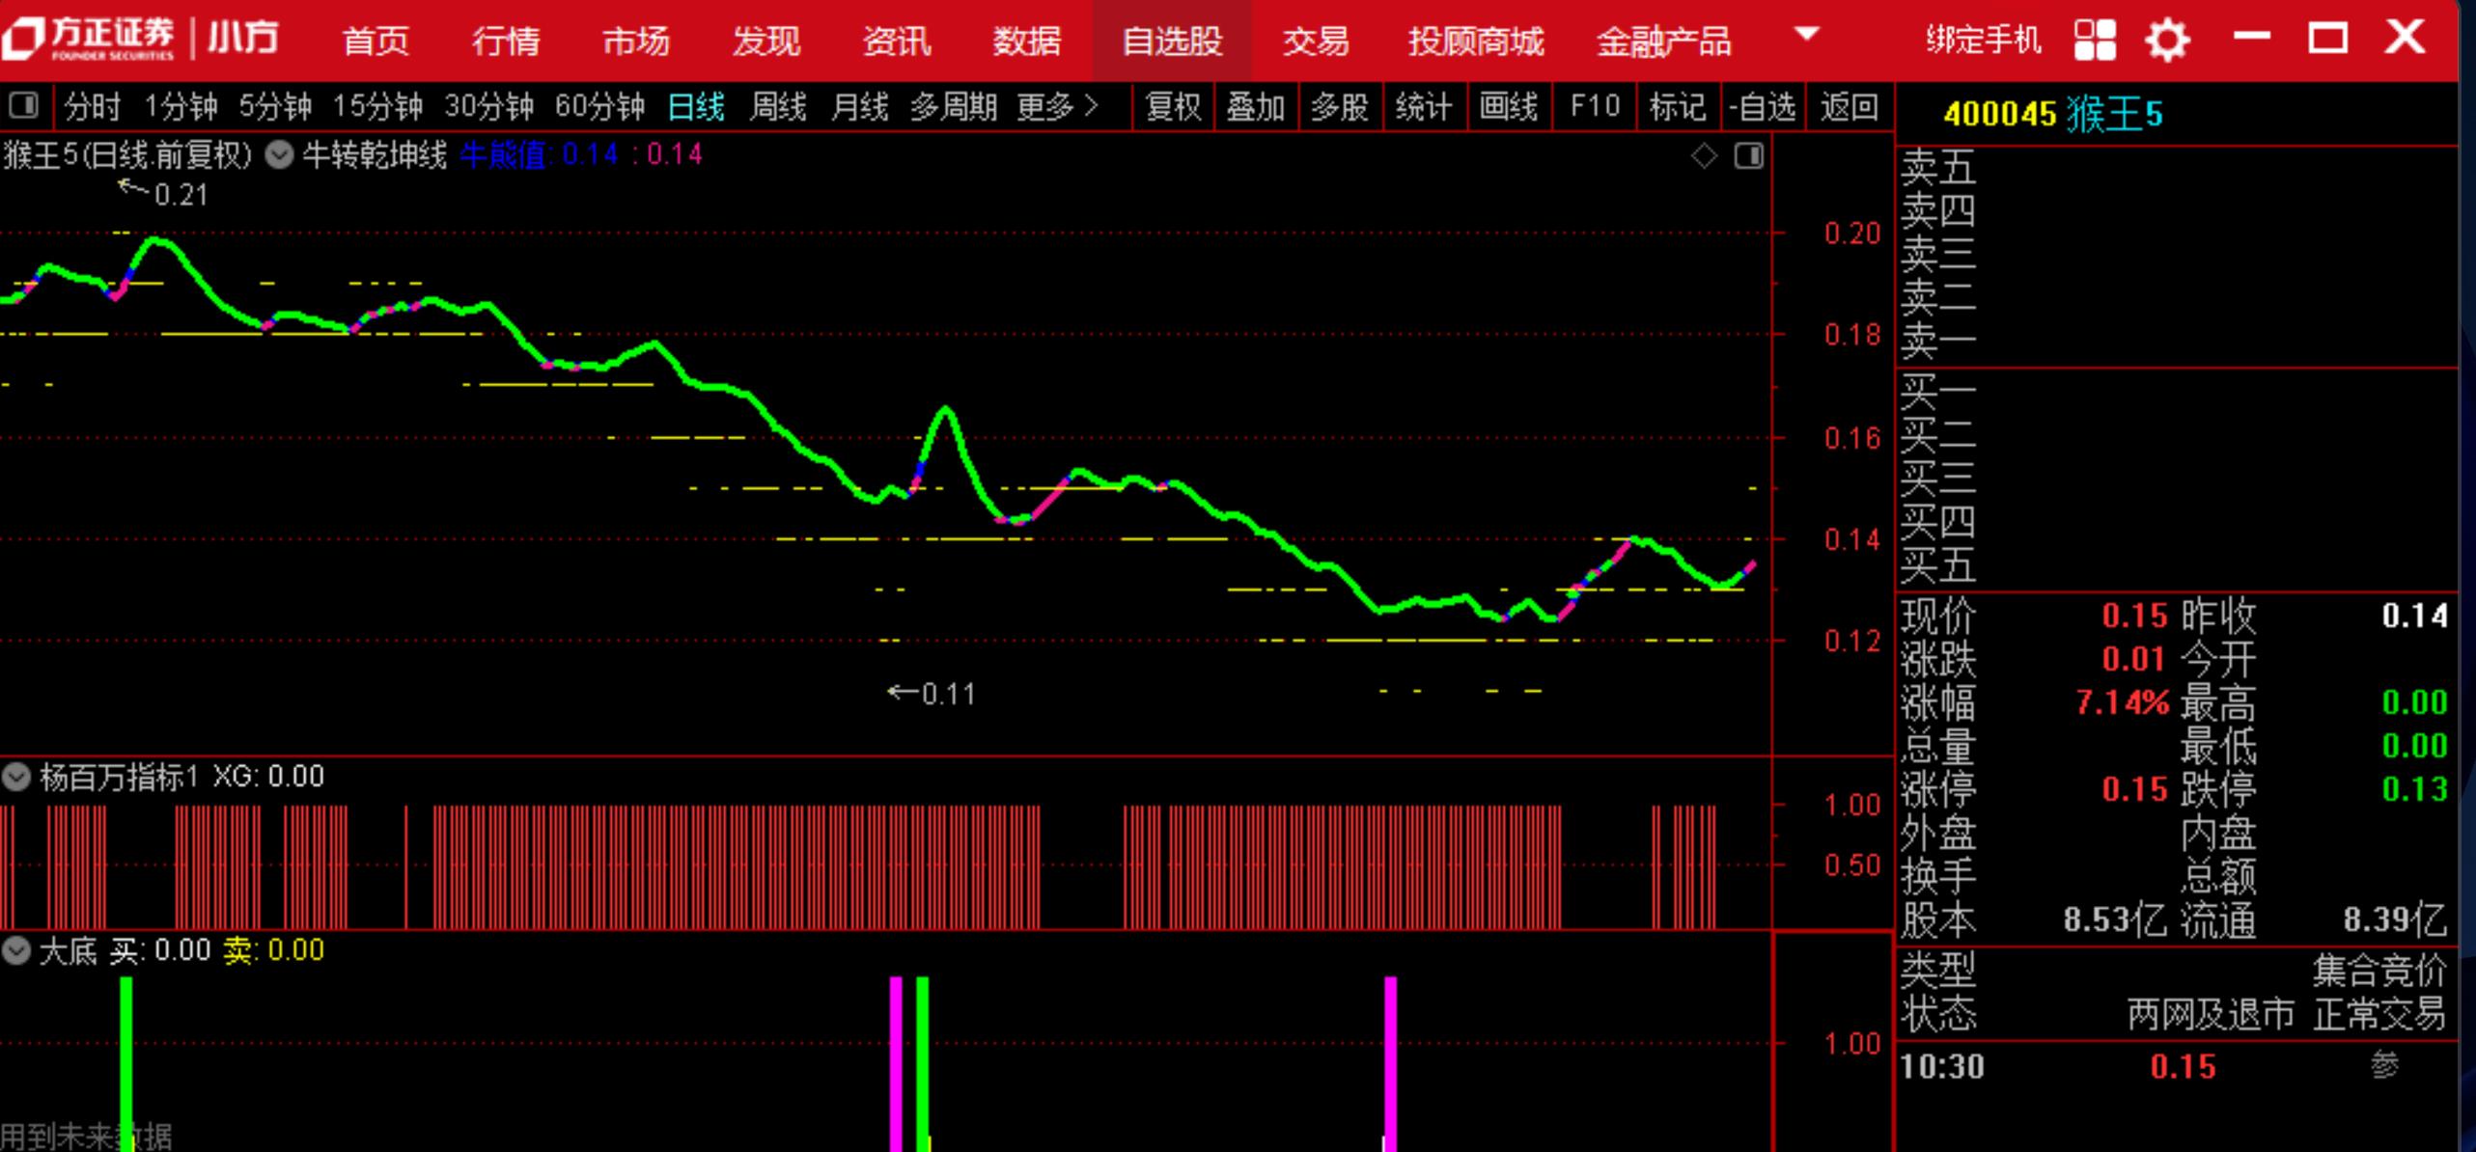Click the 参 icon at bottom right
This screenshot has height=1152, width=2476.
[2384, 1065]
